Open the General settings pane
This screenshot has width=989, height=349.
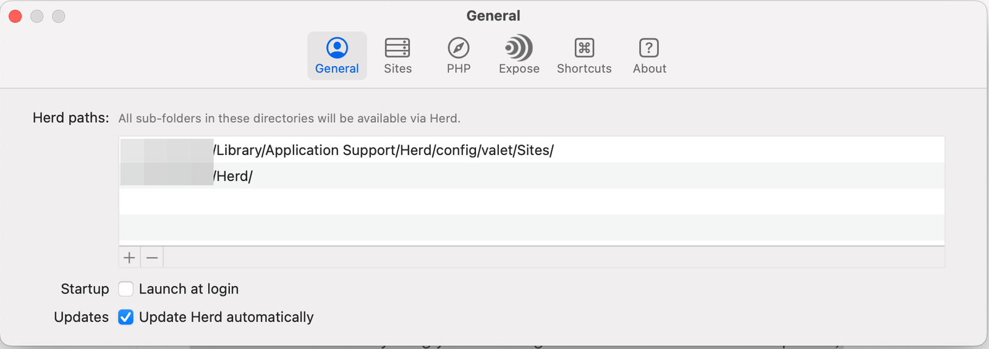click(x=337, y=56)
